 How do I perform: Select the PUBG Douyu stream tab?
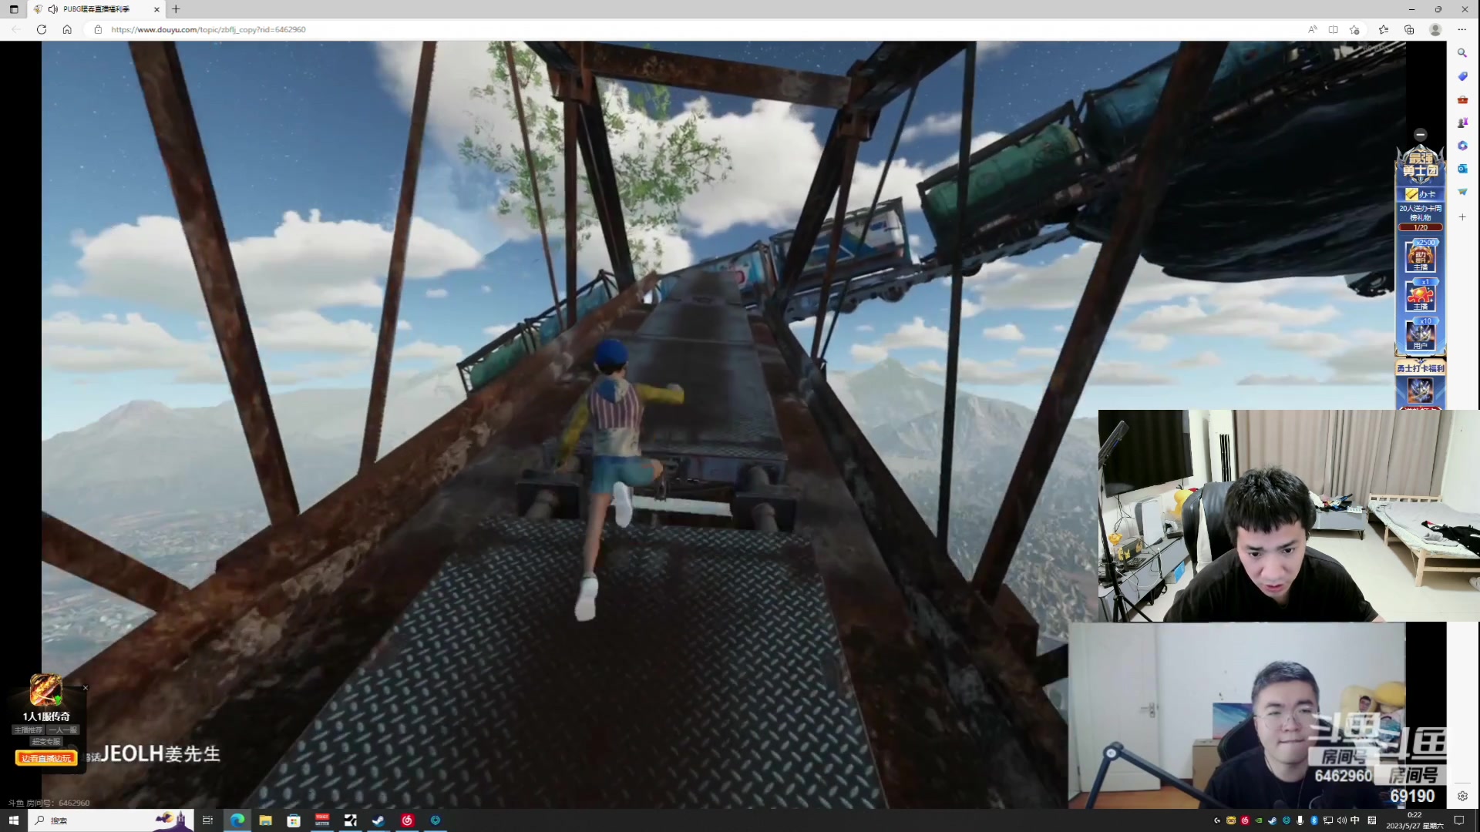click(x=96, y=9)
